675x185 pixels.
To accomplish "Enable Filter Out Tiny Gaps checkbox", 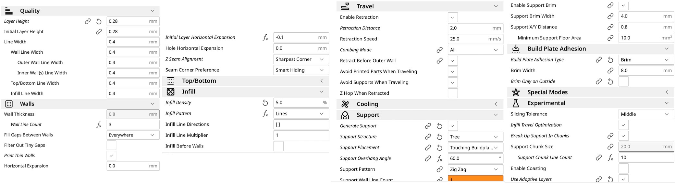I will point(111,145).
